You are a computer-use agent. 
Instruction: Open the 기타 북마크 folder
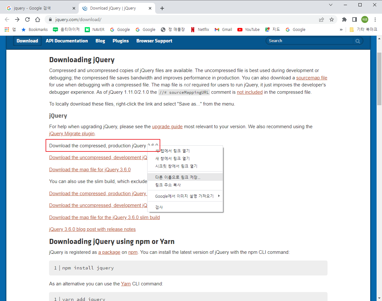[x=363, y=29]
